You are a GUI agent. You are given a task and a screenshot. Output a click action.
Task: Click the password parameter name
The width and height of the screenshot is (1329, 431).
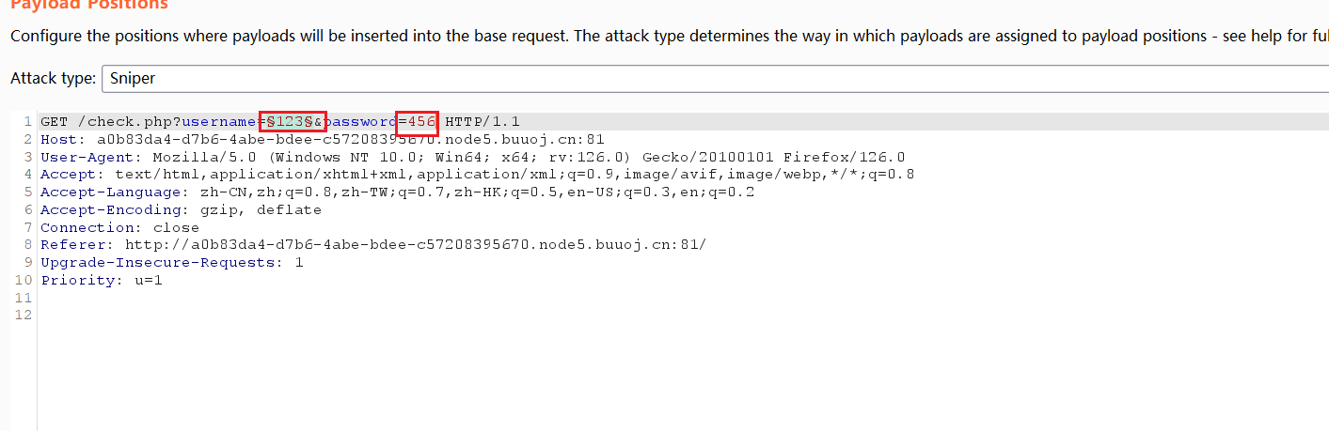pos(360,122)
